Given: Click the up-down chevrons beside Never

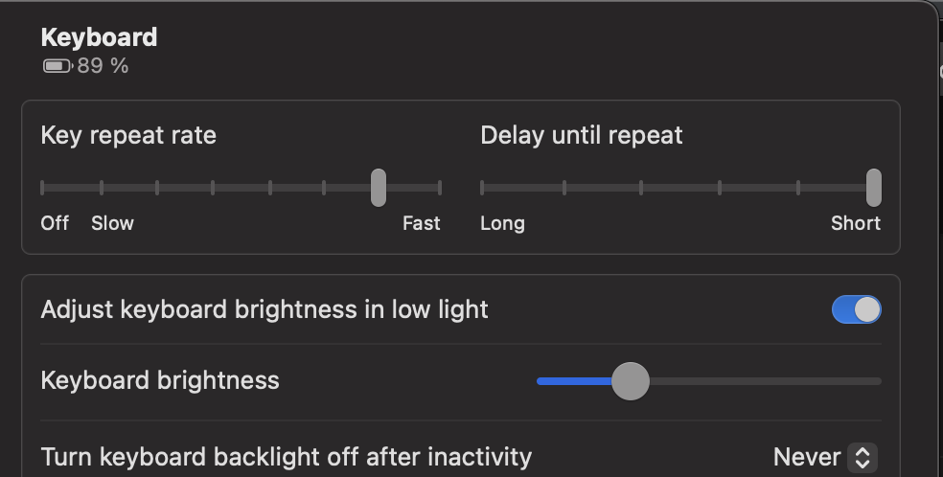Looking at the screenshot, I should pos(862,457).
